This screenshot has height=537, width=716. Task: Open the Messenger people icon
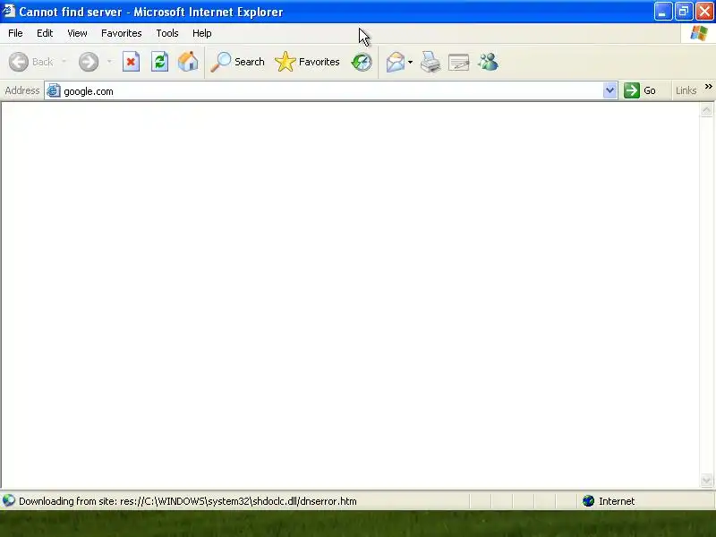[488, 62]
